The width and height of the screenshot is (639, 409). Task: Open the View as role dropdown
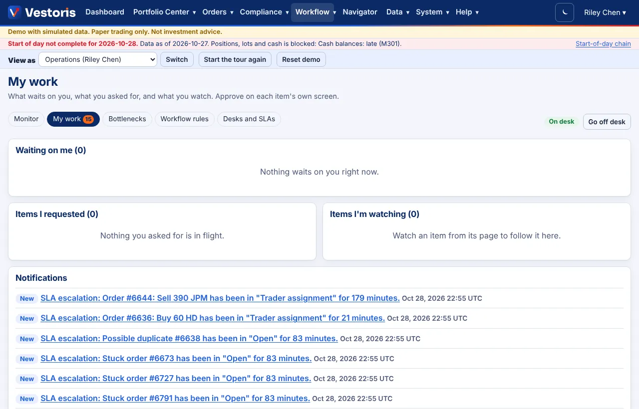pos(98,59)
